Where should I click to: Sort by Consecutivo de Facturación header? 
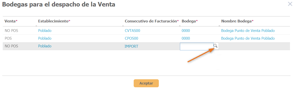click(152, 21)
